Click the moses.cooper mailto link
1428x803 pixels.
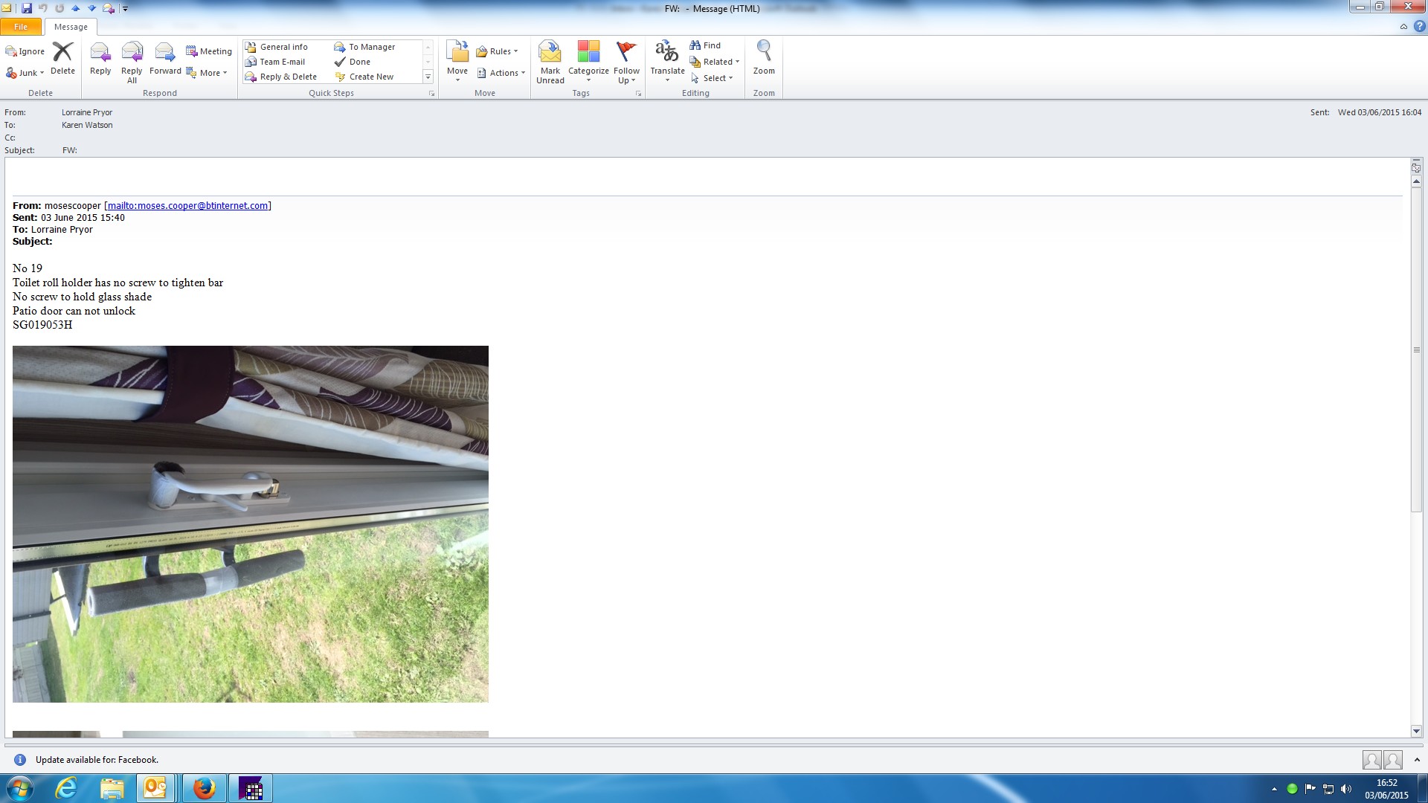click(x=187, y=206)
